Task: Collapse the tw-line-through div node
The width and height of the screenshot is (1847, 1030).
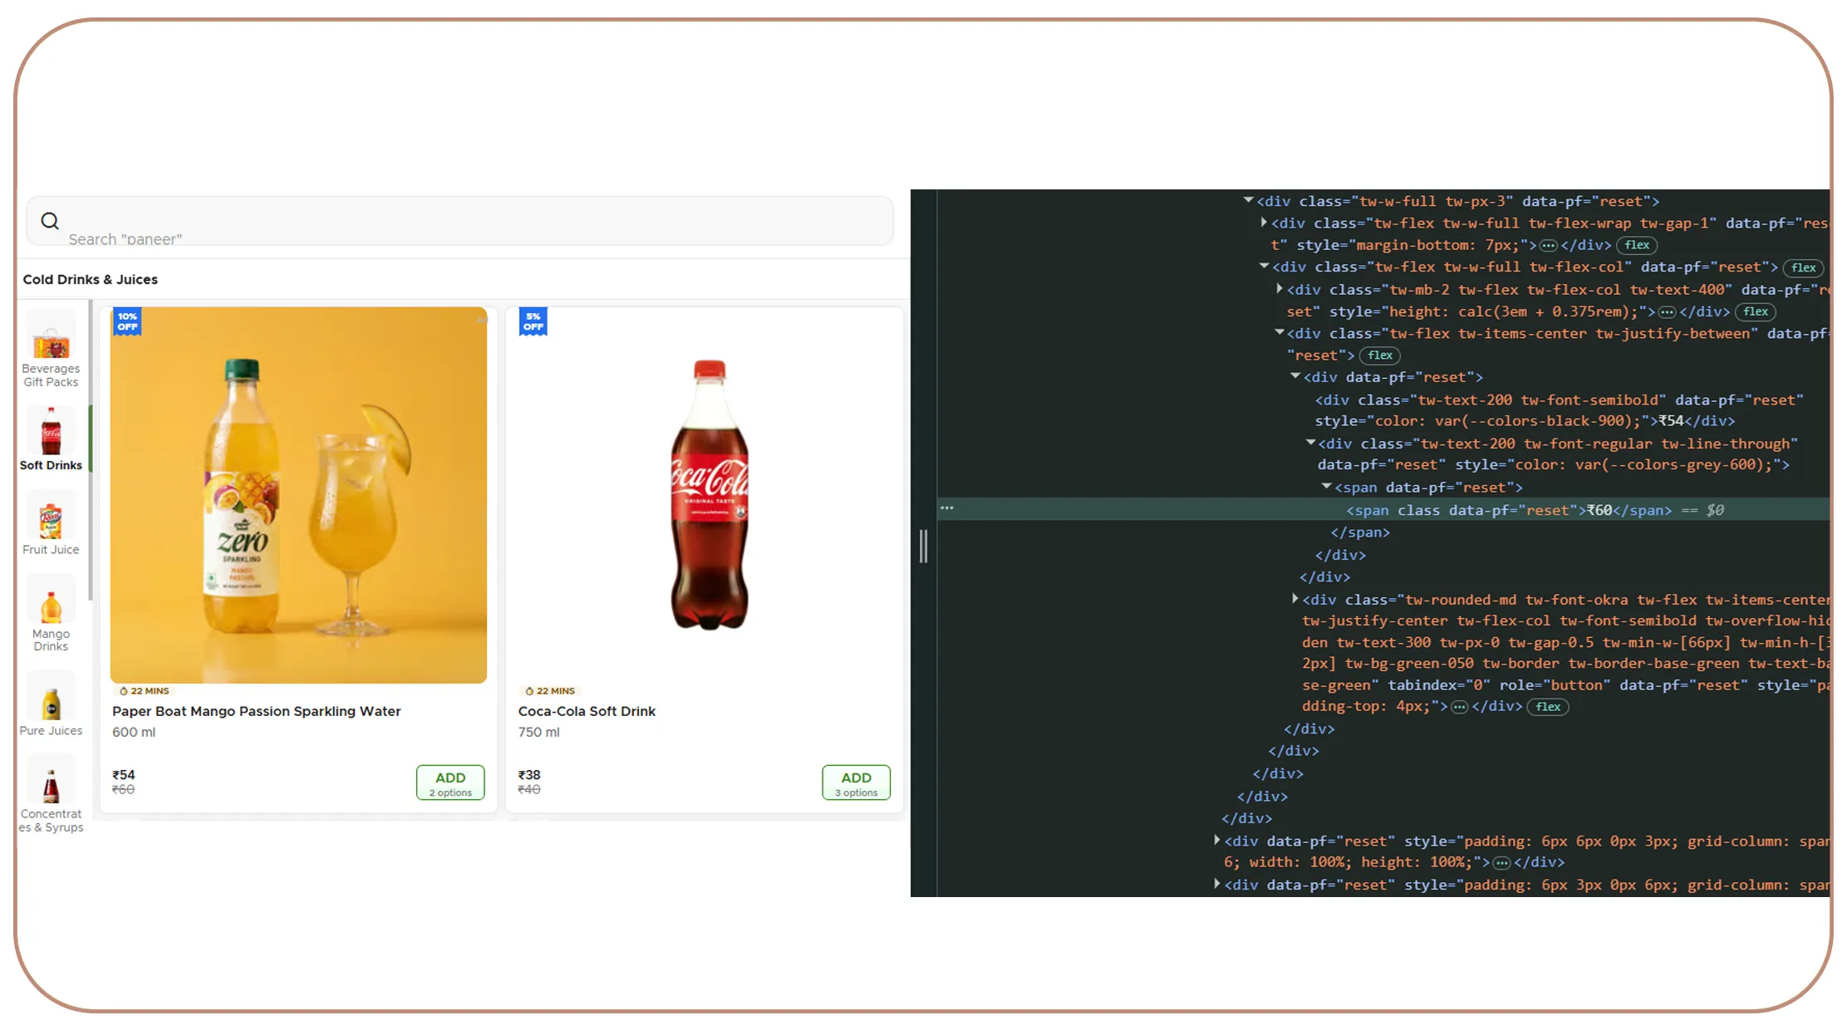Action: pos(1310,443)
